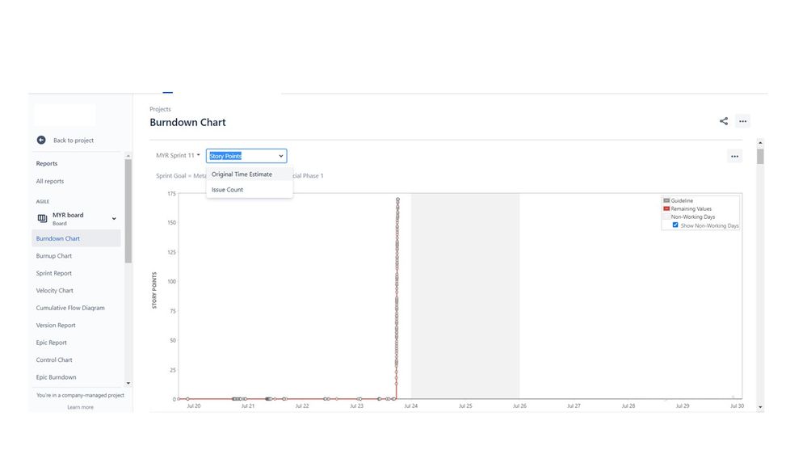Click the main page scroll down arrow
This screenshot has height=454, width=807.
pos(760,407)
